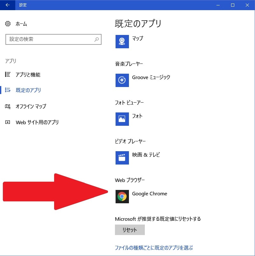Viewport: 255px width, 256px height.
Task: Open オフライン マップ settings
Action: tap(31, 106)
